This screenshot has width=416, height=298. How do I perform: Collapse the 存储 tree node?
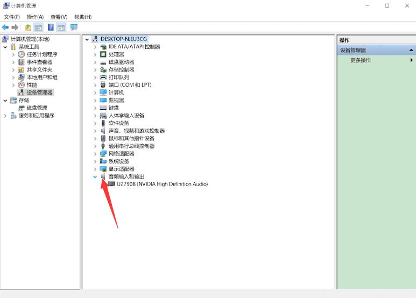pyautogui.click(x=5, y=101)
